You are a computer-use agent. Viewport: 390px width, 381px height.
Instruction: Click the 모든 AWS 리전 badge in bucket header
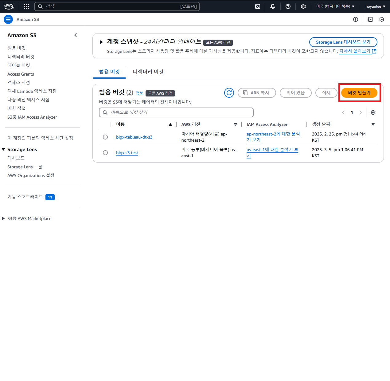[160, 93]
